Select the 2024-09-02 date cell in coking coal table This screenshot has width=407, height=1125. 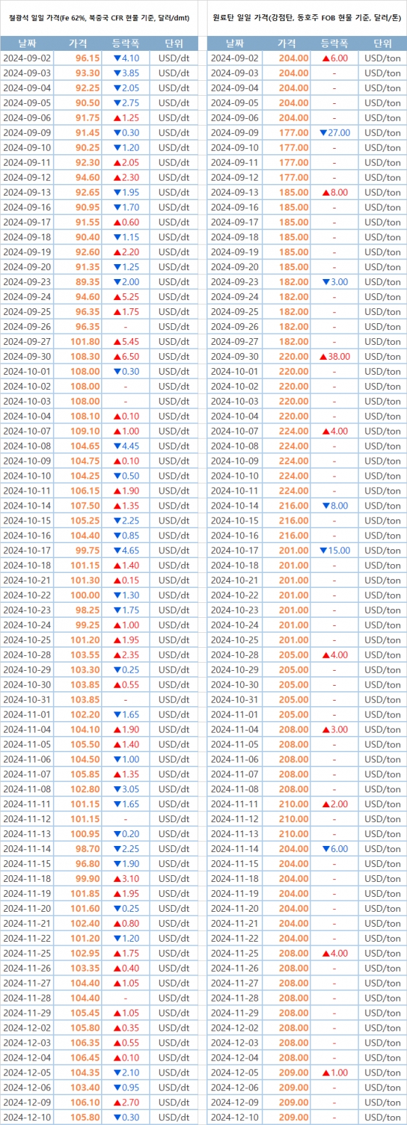coord(235,58)
